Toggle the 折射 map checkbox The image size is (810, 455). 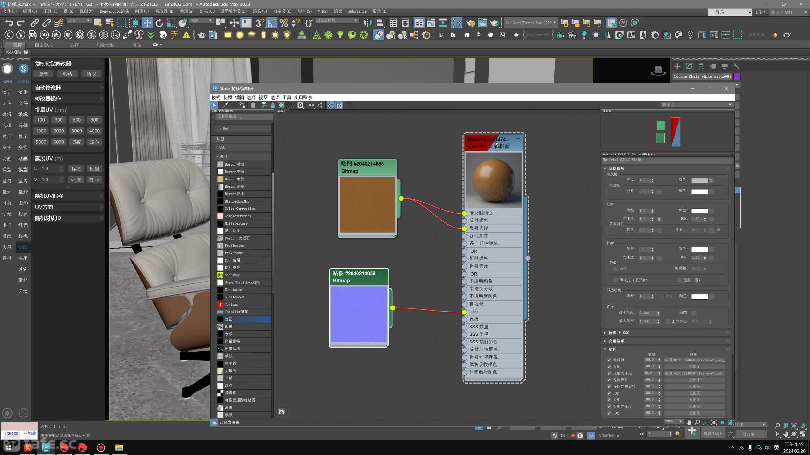pyautogui.click(x=609, y=400)
